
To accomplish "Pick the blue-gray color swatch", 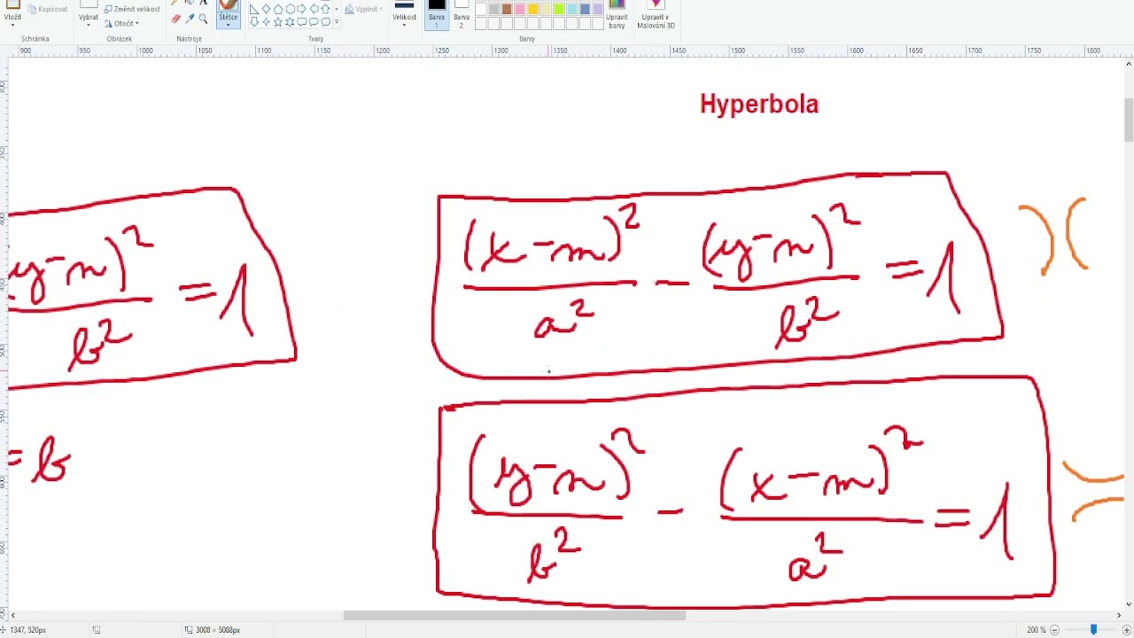I will 585,9.
